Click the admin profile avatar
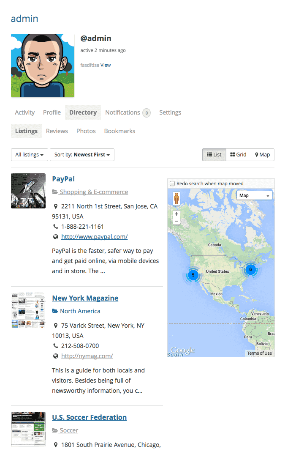Screen dimensions: 285x449 pos(43,66)
